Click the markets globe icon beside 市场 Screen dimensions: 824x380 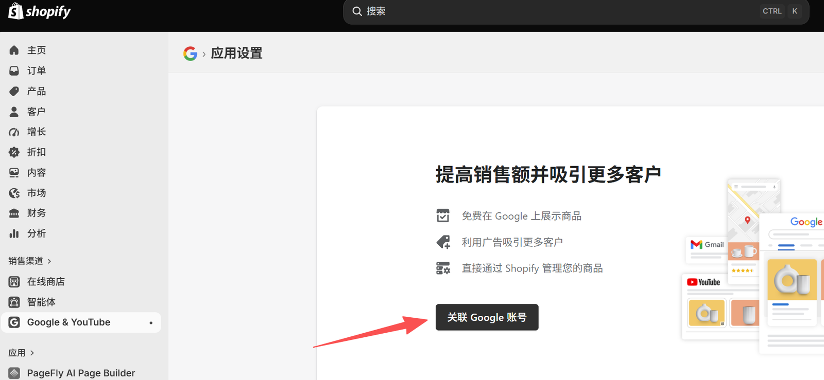14,193
